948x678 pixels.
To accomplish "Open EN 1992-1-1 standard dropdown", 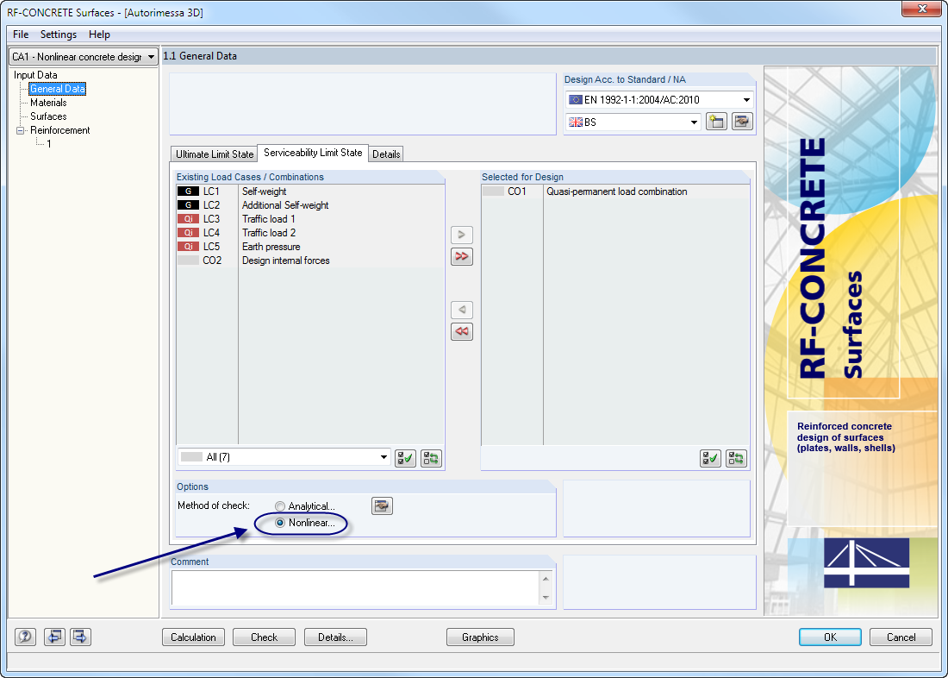I will 659,100.
